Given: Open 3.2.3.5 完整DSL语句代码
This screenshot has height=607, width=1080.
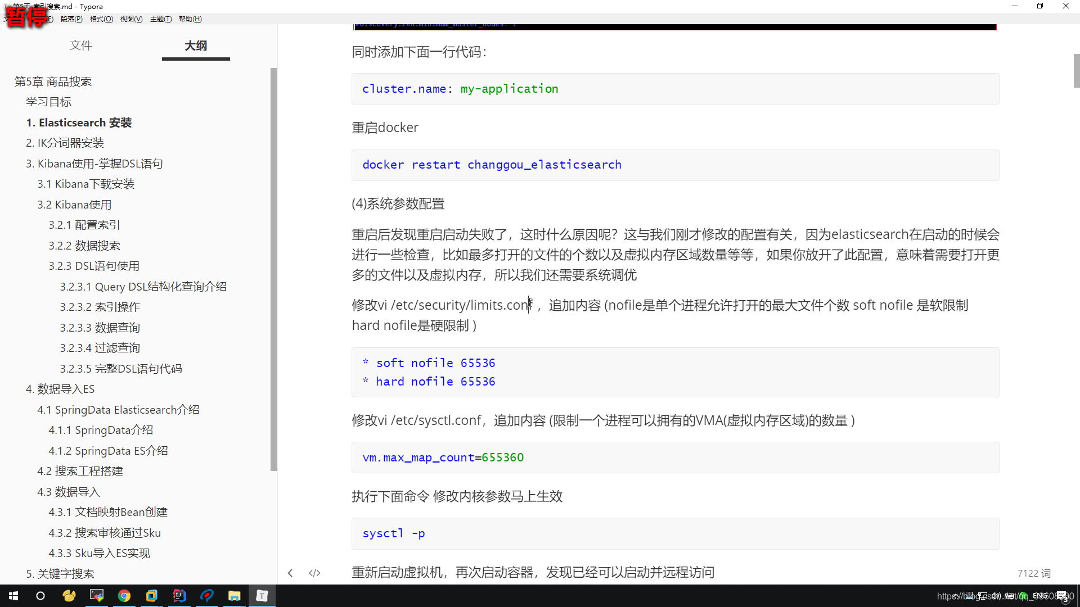Looking at the screenshot, I should point(121,369).
